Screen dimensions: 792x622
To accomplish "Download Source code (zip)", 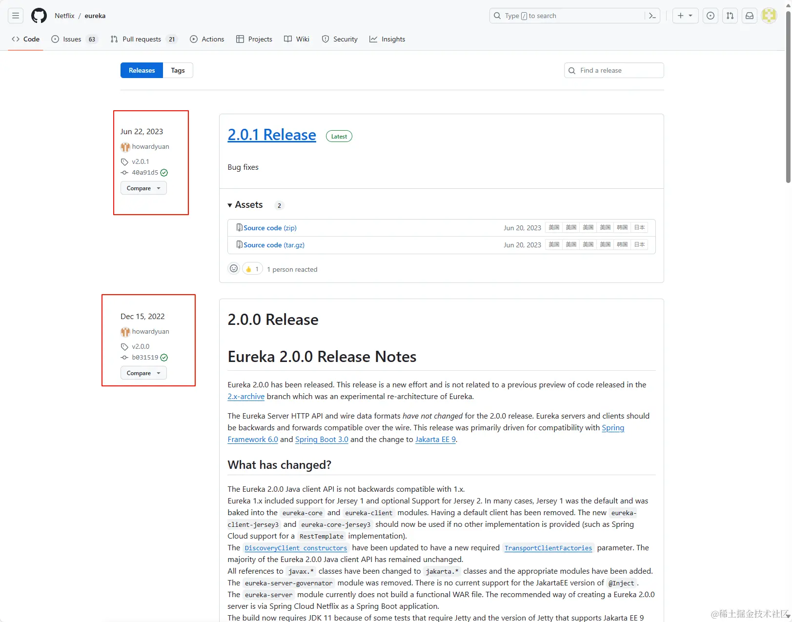I will (x=270, y=228).
